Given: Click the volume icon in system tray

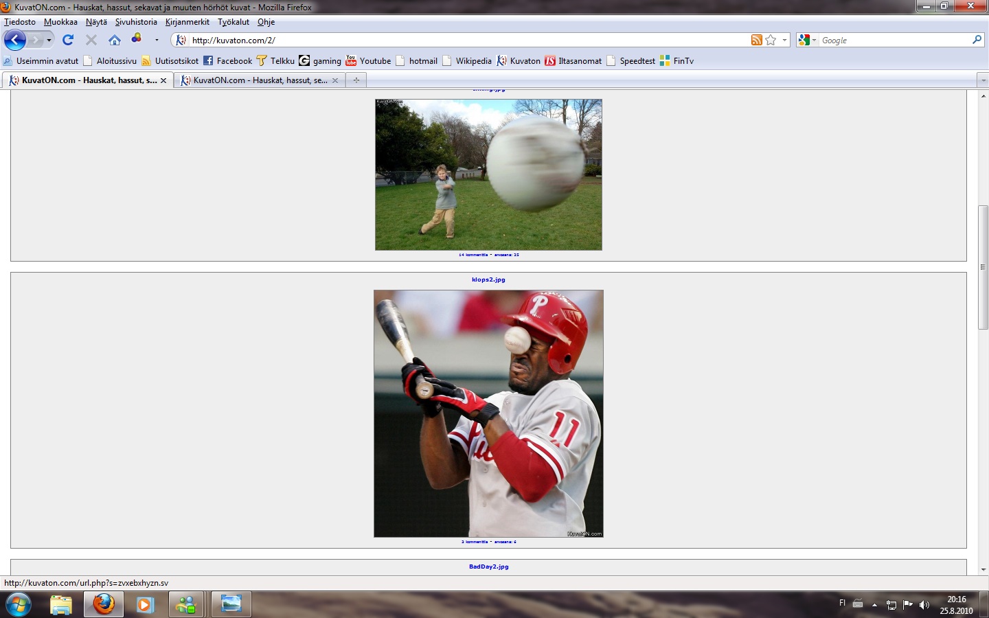Looking at the screenshot, I should [x=924, y=605].
